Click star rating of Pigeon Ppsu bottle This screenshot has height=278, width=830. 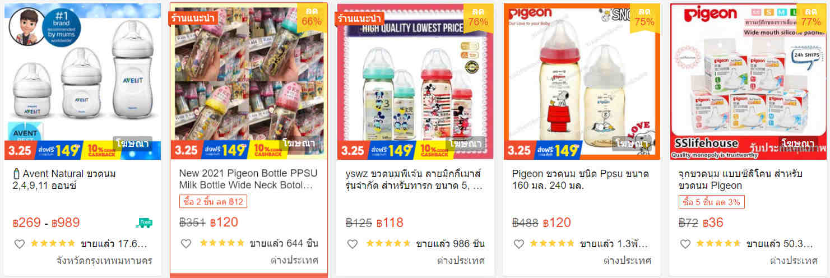click(x=552, y=244)
